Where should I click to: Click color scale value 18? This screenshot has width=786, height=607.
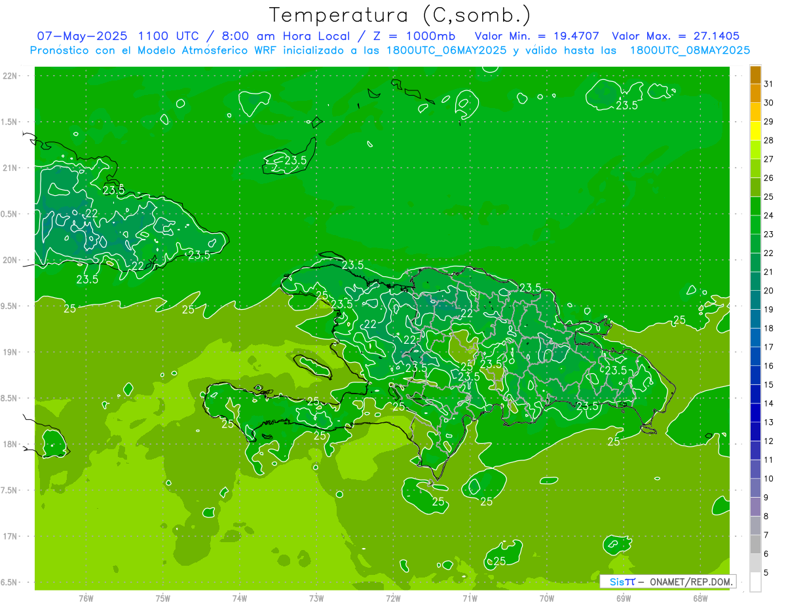[769, 328]
